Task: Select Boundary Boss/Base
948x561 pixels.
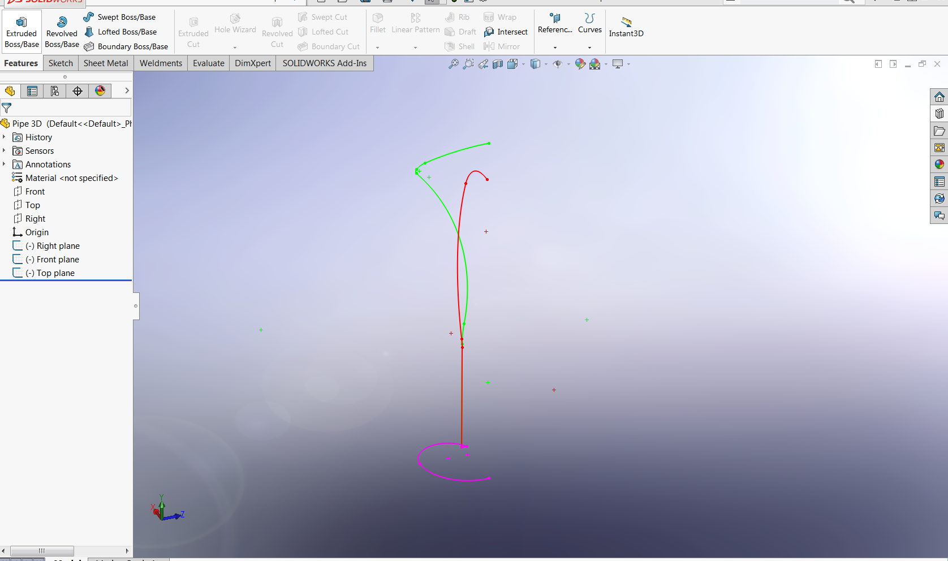Action: pos(126,46)
